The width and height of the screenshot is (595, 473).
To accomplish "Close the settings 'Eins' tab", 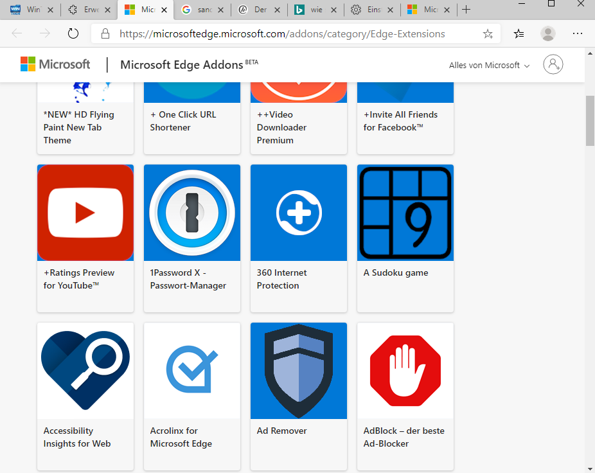I will point(390,10).
